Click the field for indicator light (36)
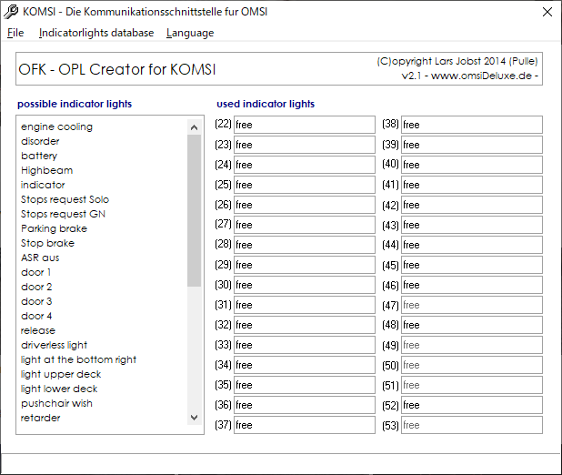The image size is (562, 475). point(305,405)
